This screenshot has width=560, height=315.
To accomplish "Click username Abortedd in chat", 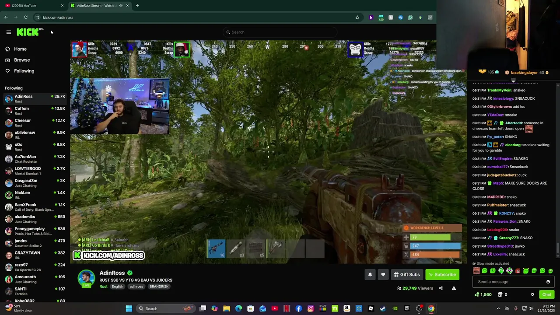I will (514, 123).
